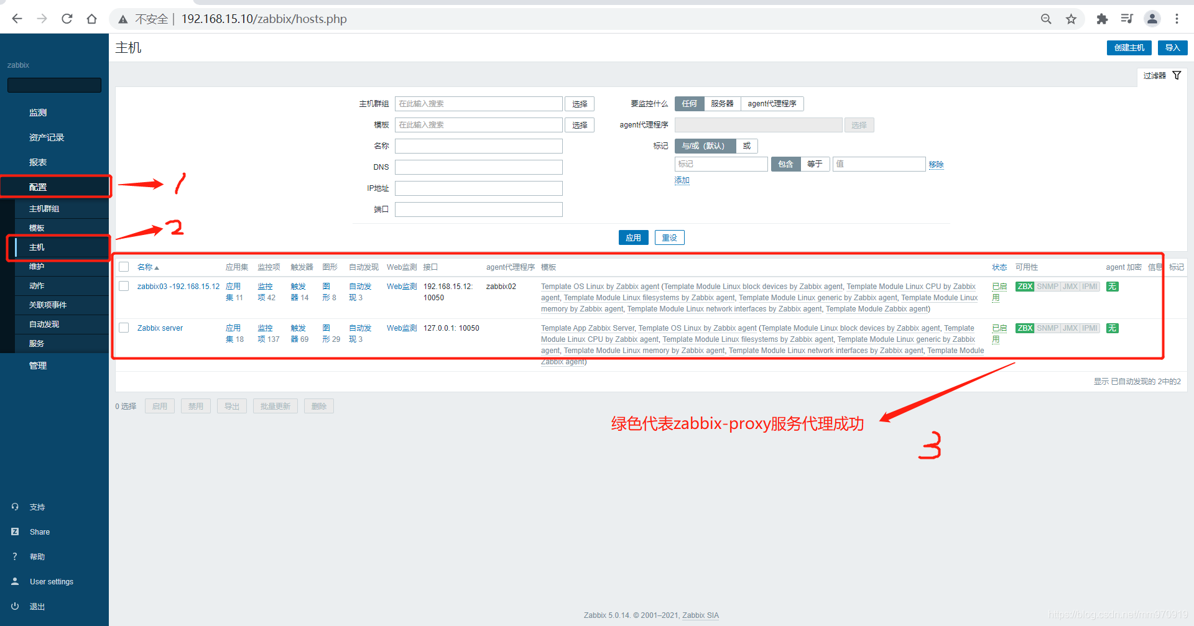Select 包含 tag operator
Image resolution: width=1194 pixels, height=626 pixels.
coord(785,164)
